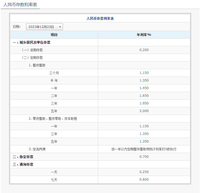Click the 半 年 term label
Viewport: 200px width, 193px height.
pos(54,80)
